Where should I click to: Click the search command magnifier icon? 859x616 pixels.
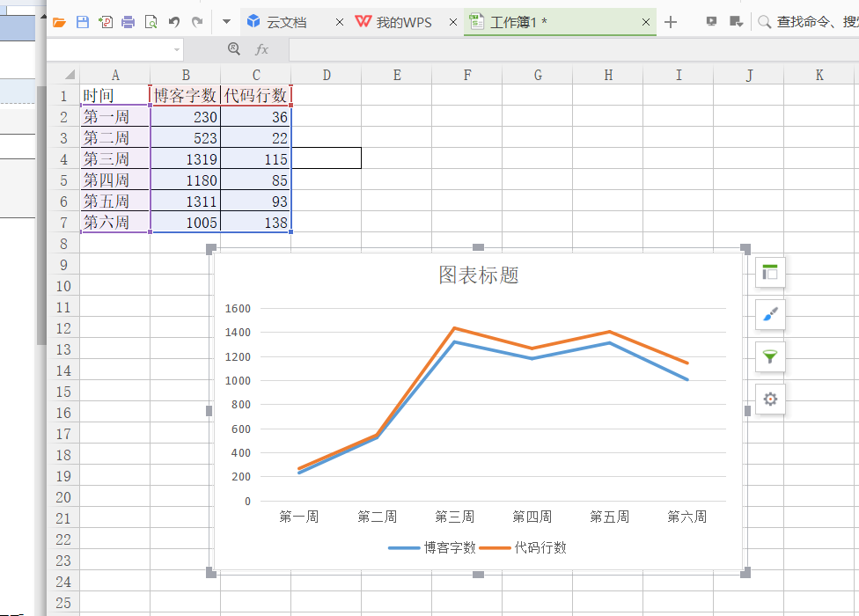[764, 22]
